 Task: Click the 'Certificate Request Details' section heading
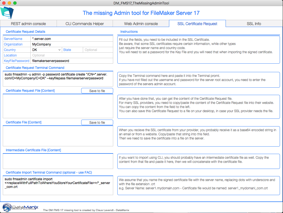click(x=25, y=32)
